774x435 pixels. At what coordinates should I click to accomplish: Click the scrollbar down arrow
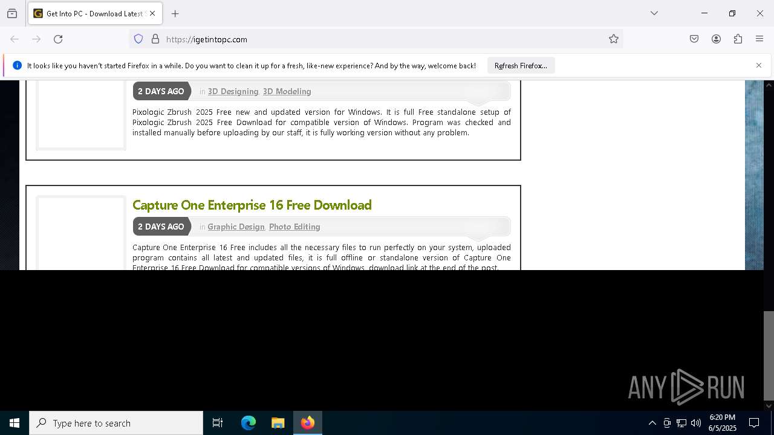(769, 405)
